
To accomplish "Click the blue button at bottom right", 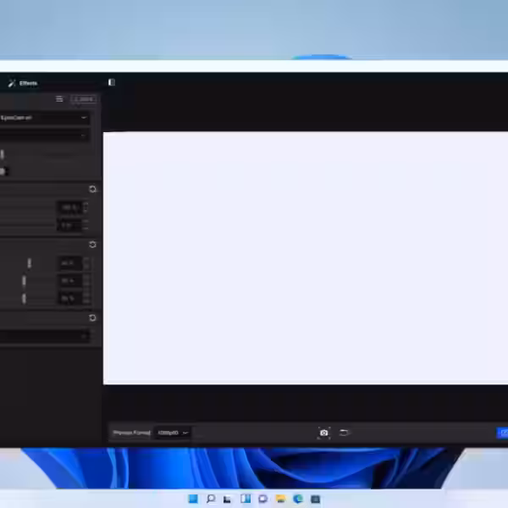I will click(x=502, y=433).
